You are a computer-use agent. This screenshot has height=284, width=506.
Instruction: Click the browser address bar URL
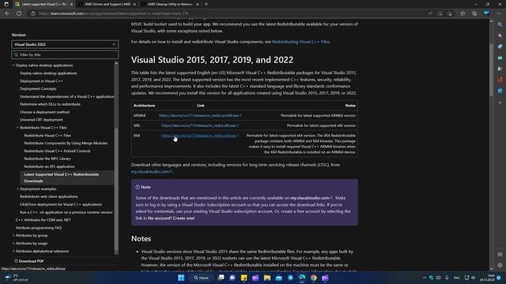[x=113, y=13]
